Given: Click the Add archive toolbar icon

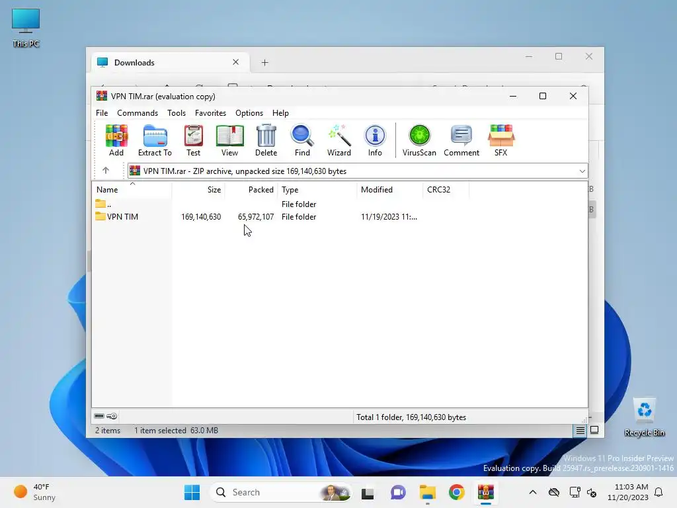Looking at the screenshot, I should (x=116, y=140).
